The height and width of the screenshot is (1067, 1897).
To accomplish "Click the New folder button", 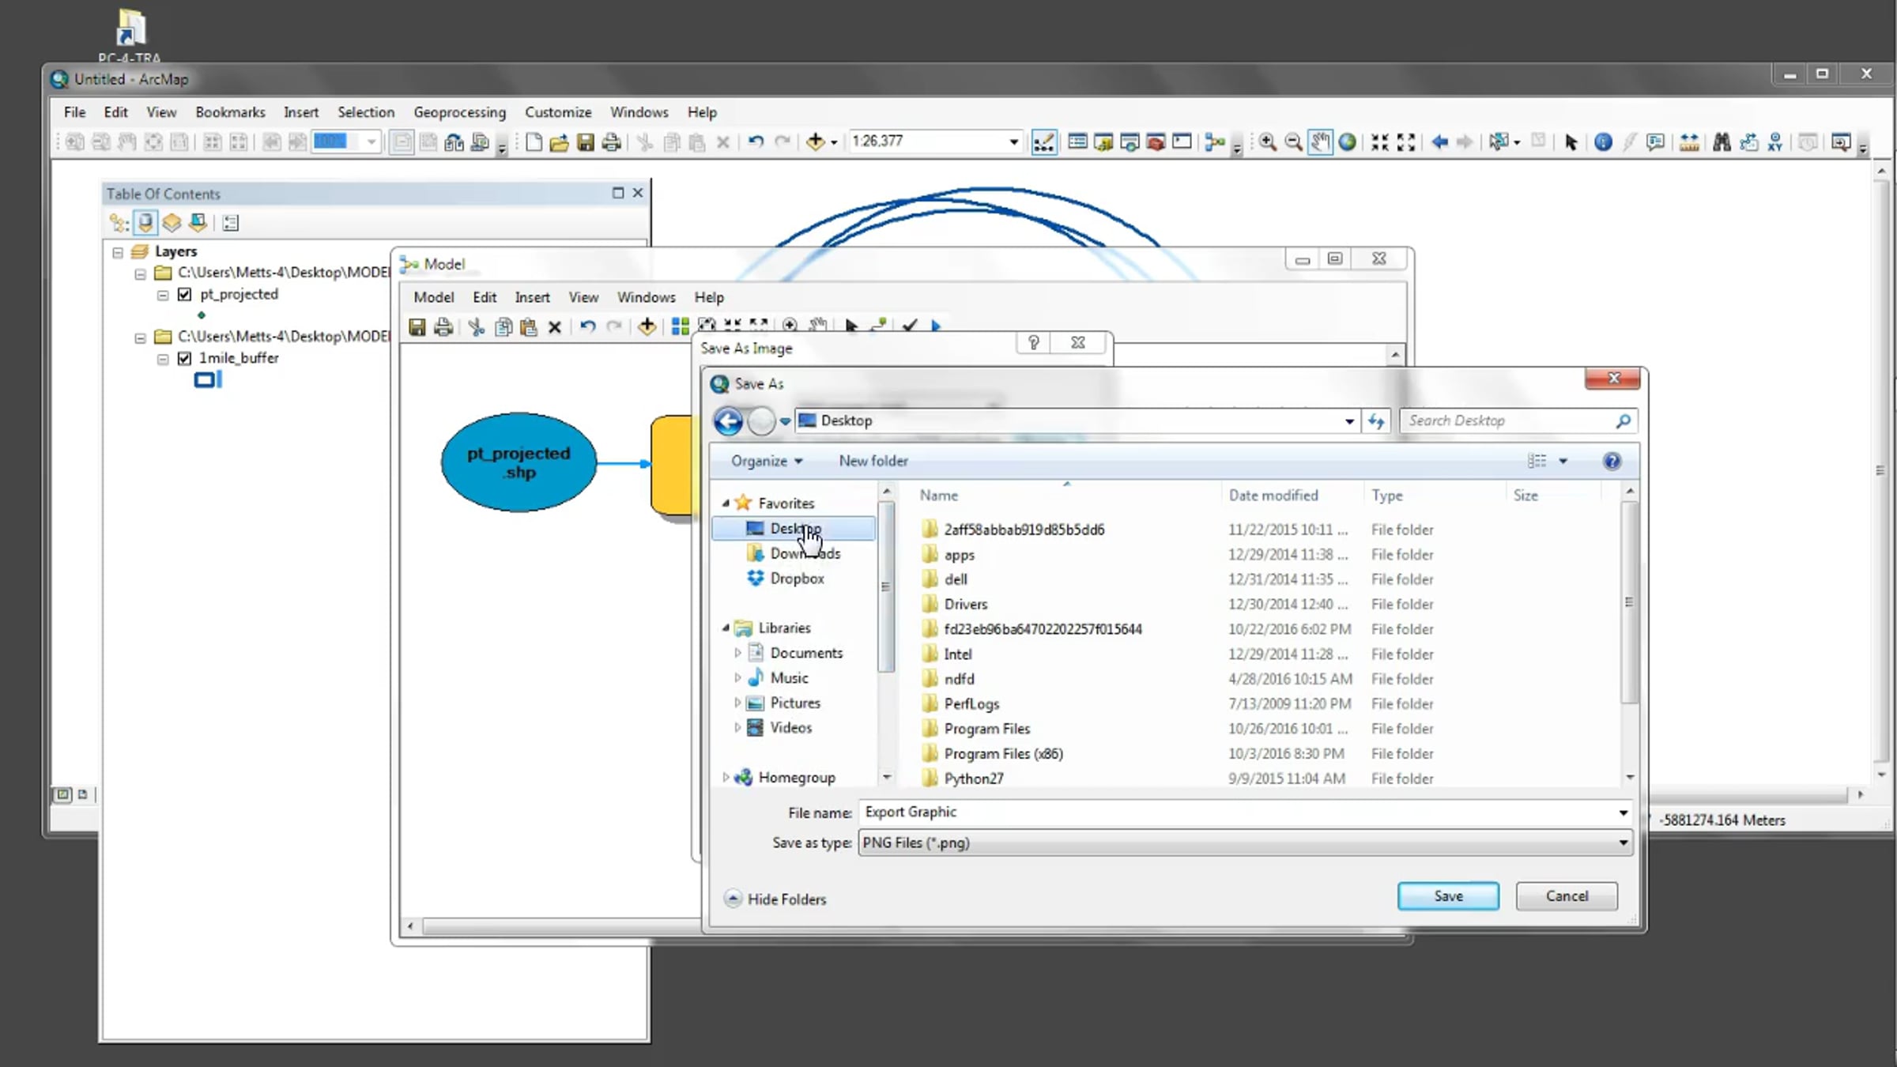I will [873, 461].
